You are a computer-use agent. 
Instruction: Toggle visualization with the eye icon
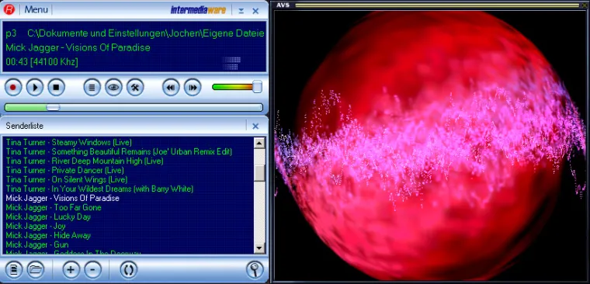click(113, 87)
